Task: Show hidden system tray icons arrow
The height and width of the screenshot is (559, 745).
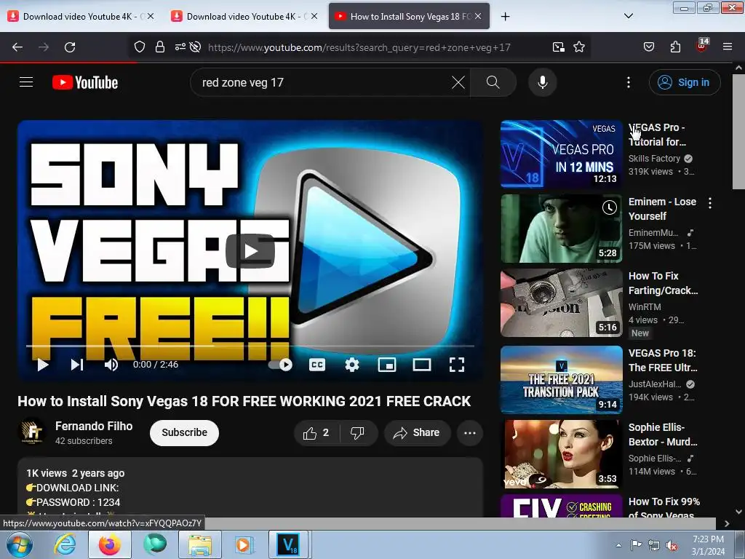Action: tap(618, 545)
